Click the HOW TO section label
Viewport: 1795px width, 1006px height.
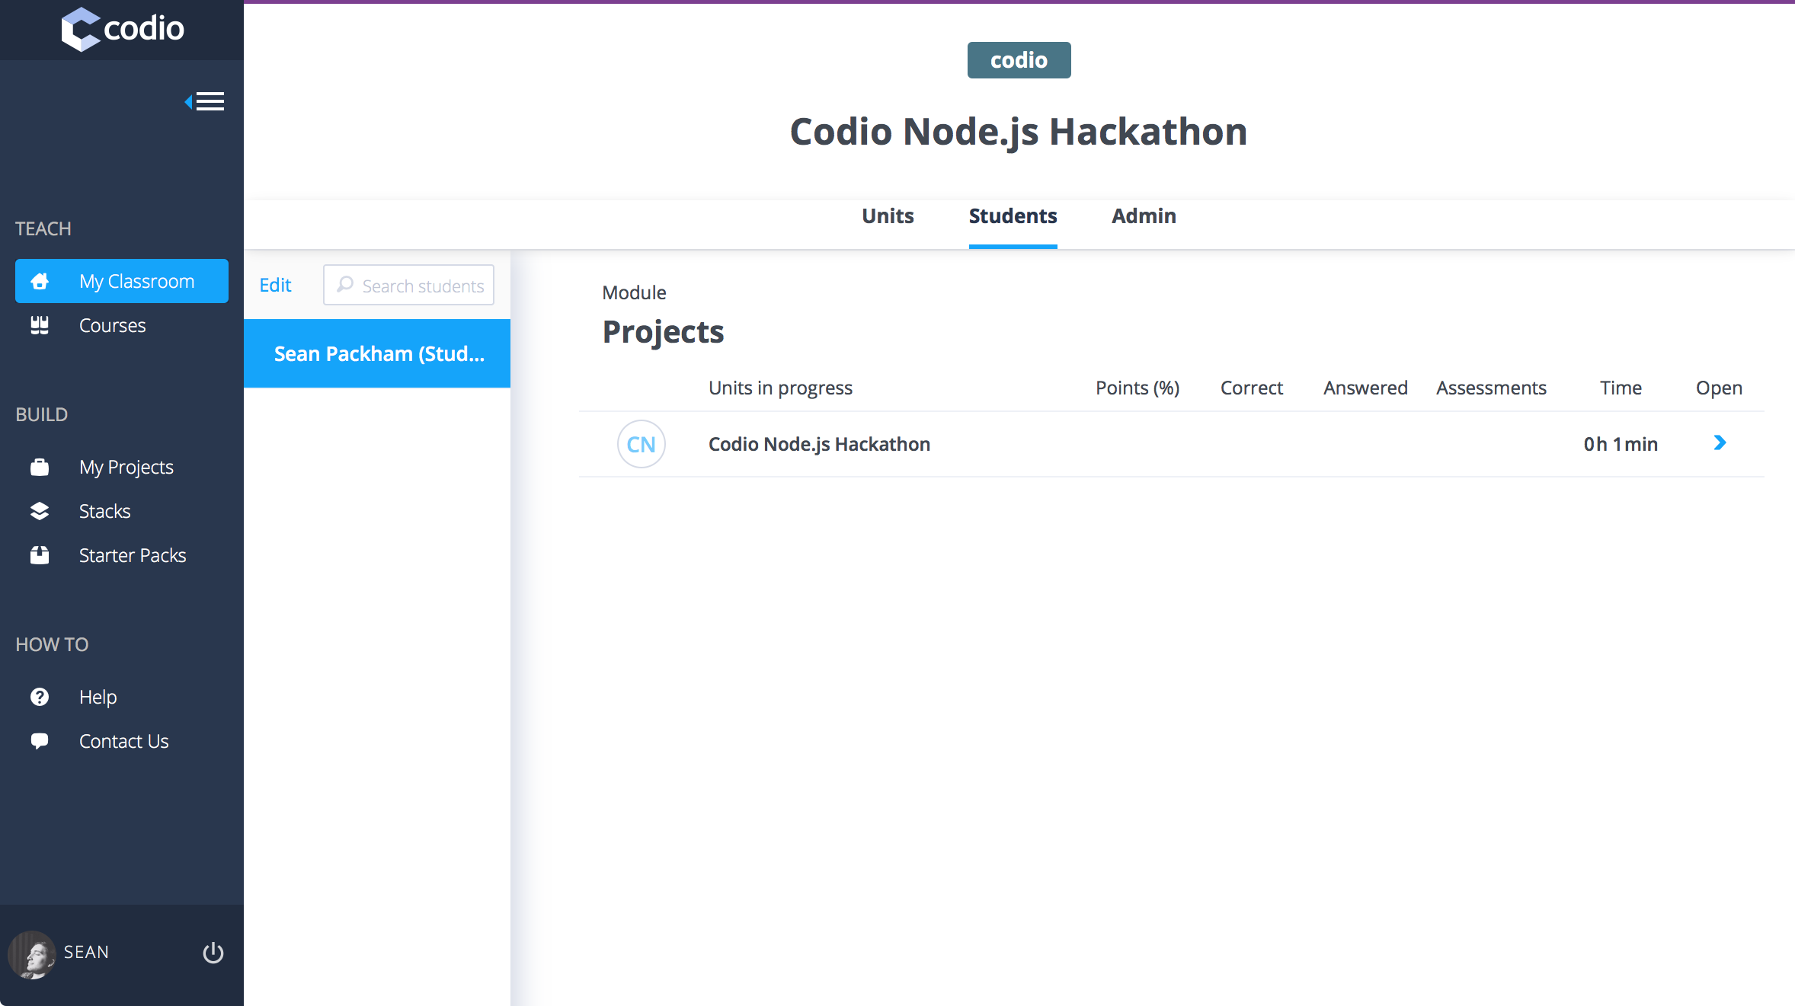(52, 644)
